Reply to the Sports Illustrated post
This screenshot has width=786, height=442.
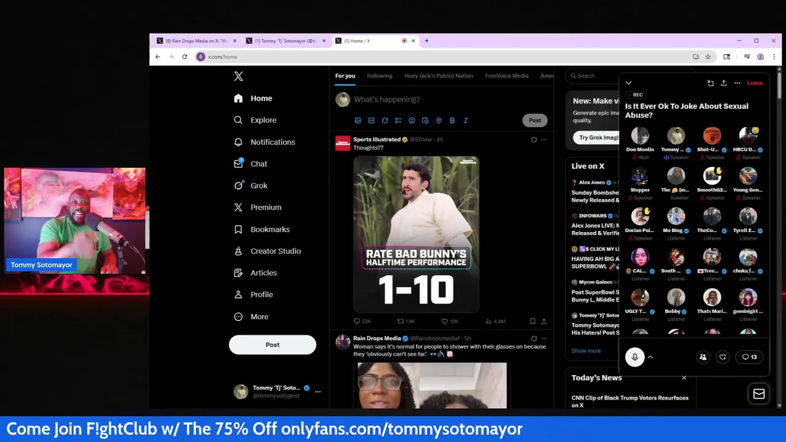point(362,321)
